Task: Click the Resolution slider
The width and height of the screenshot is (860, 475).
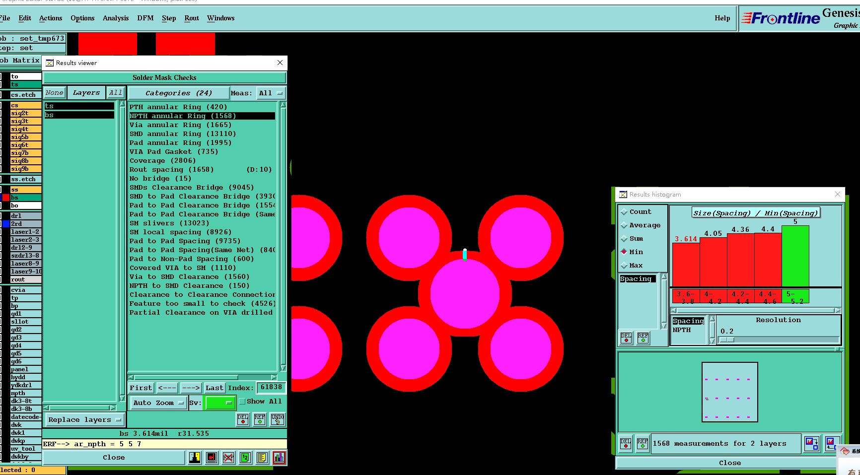Action: click(x=779, y=340)
